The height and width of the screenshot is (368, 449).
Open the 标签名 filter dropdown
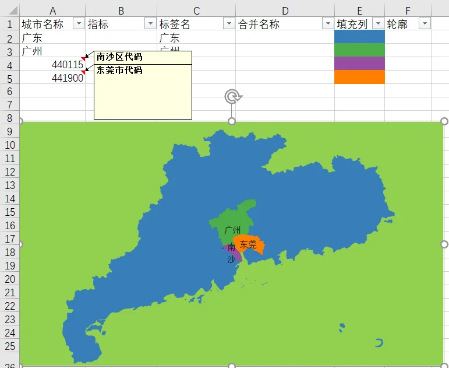click(x=229, y=23)
